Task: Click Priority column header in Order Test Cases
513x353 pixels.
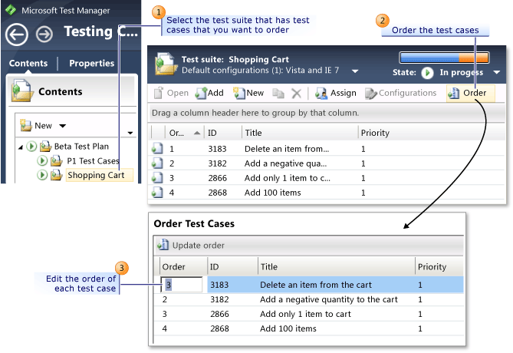Action: (x=439, y=266)
